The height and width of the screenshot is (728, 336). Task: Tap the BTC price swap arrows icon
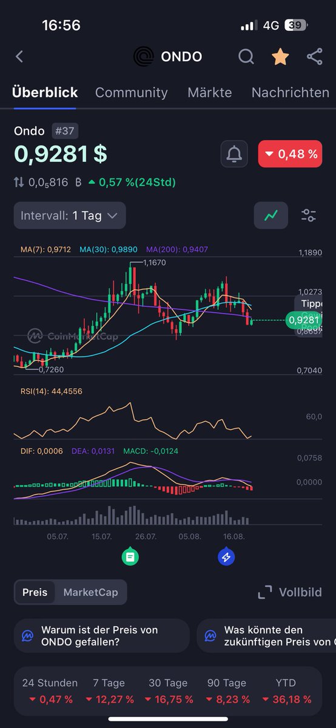pos(19,182)
